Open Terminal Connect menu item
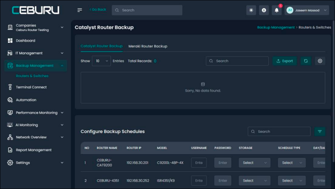The image size is (335, 189). (31, 87)
